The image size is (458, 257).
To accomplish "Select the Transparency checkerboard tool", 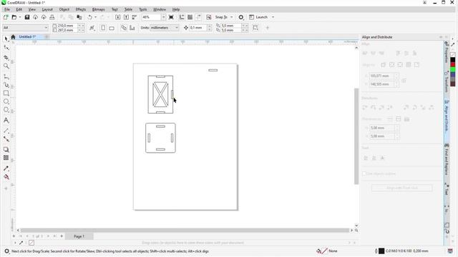I will (6, 158).
